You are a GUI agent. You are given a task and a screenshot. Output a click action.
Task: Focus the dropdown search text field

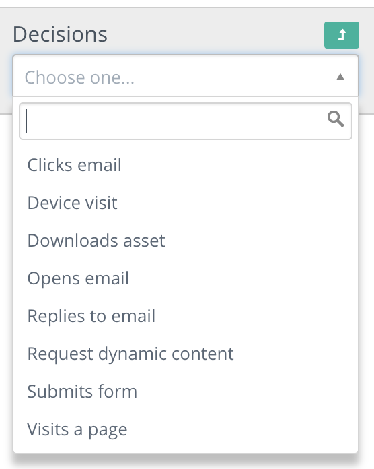point(186,121)
